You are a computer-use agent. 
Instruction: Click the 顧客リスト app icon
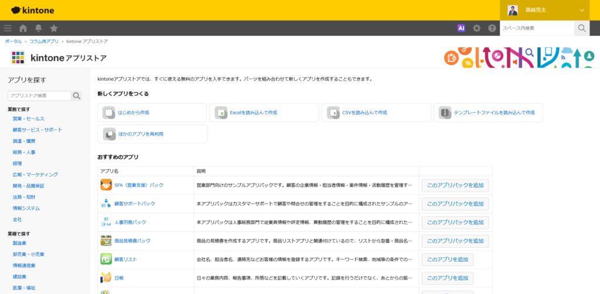106,260
